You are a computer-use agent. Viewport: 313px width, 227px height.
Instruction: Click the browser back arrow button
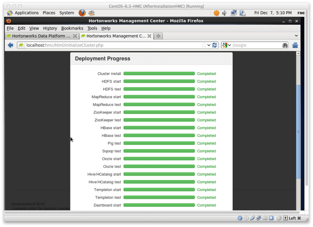(x=10, y=45)
